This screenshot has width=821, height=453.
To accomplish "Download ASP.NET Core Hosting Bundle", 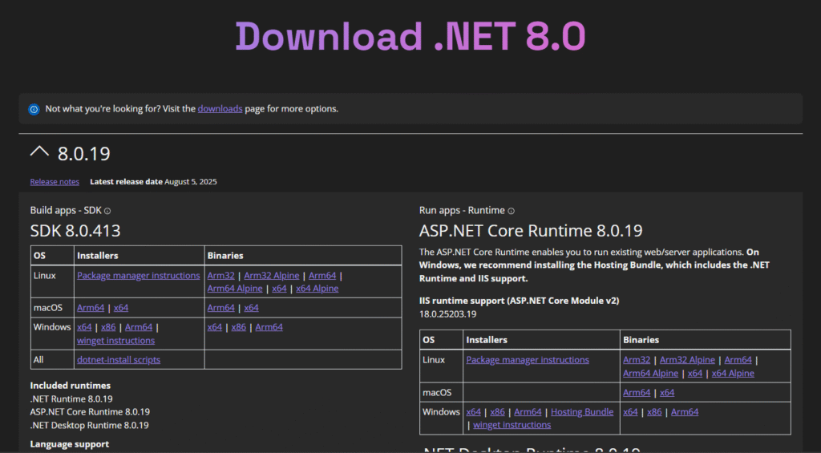I will coord(582,412).
